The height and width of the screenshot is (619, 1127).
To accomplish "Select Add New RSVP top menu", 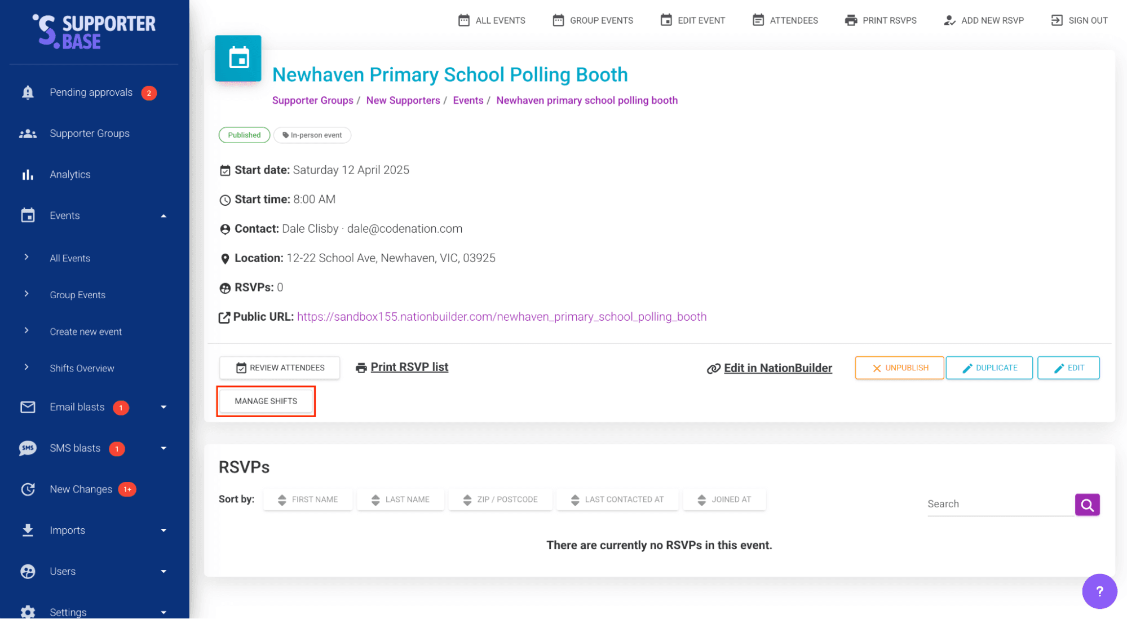I will click(984, 20).
